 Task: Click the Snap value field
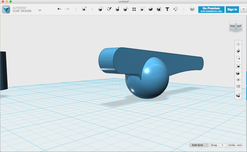point(218,145)
